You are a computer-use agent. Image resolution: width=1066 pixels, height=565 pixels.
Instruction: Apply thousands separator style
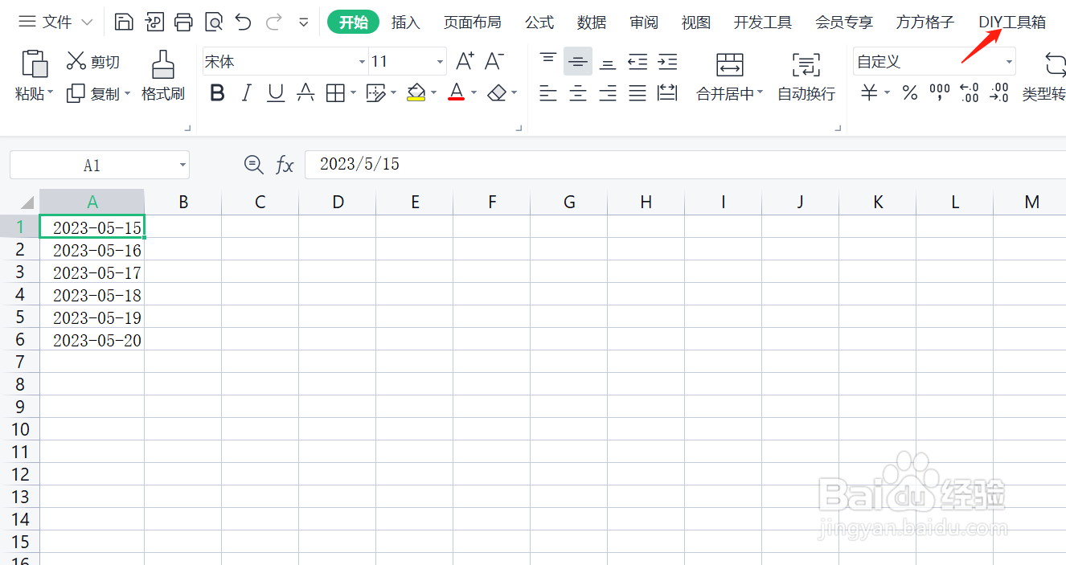(940, 93)
